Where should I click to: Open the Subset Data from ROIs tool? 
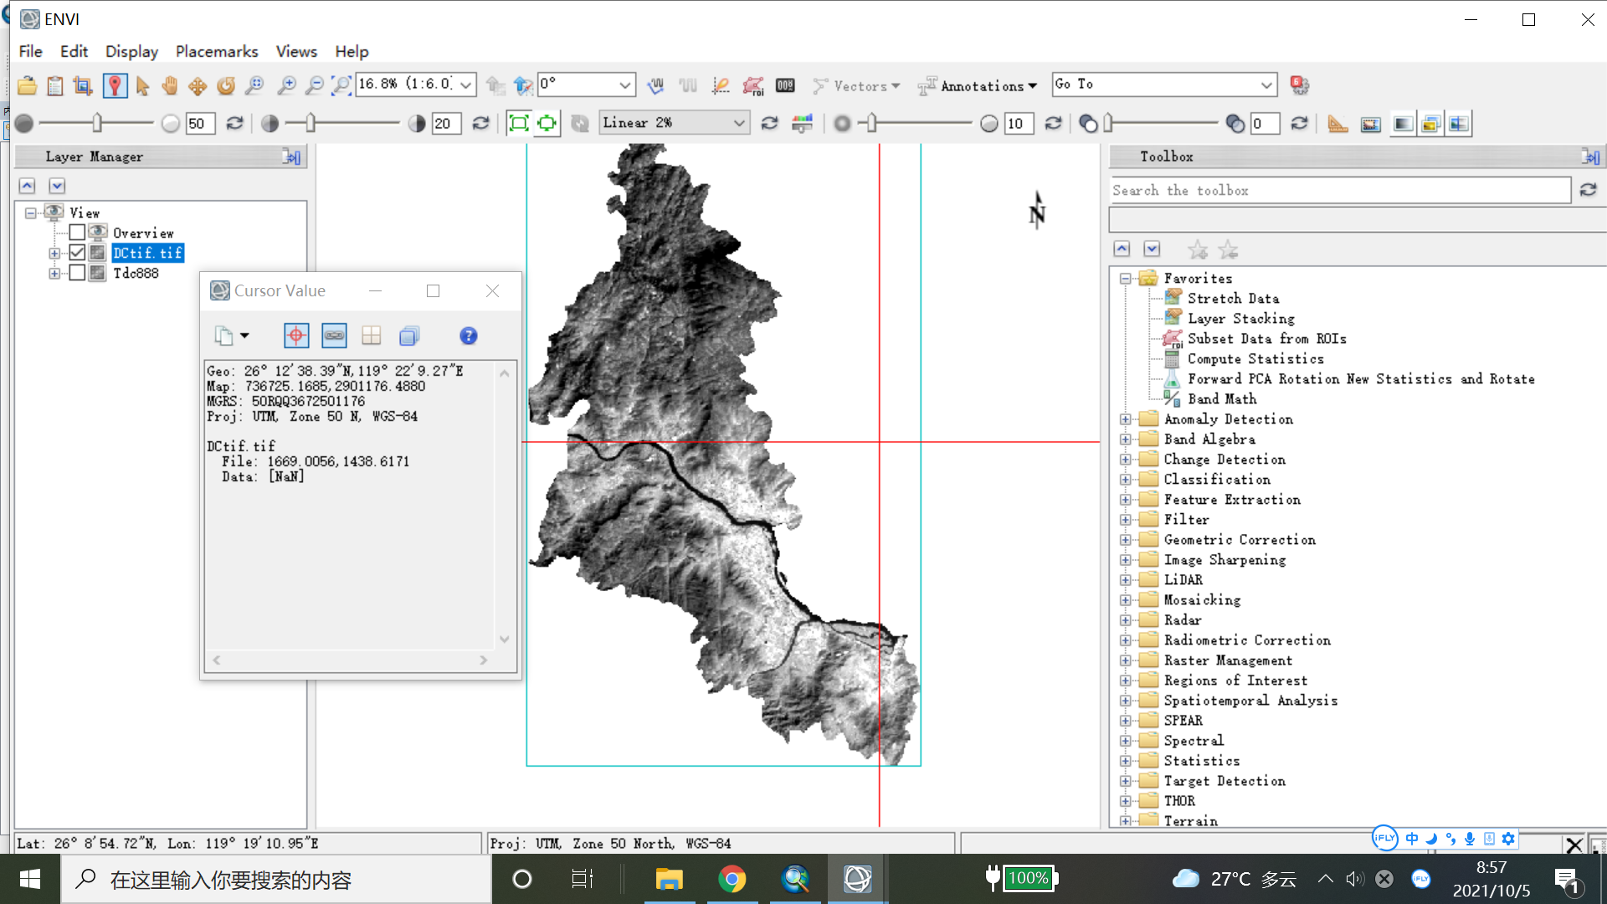pos(1266,338)
